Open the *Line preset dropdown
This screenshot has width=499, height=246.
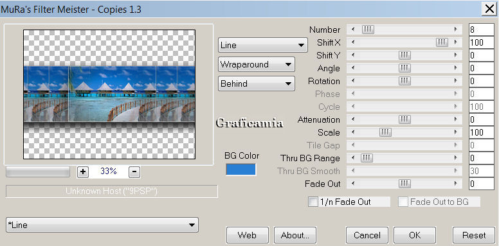(x=102, y=225)
